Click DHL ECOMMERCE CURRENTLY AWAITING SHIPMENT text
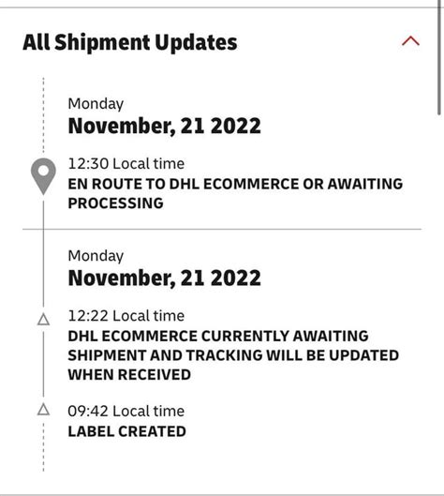This screenshot has width=444, height=496. 233,355
